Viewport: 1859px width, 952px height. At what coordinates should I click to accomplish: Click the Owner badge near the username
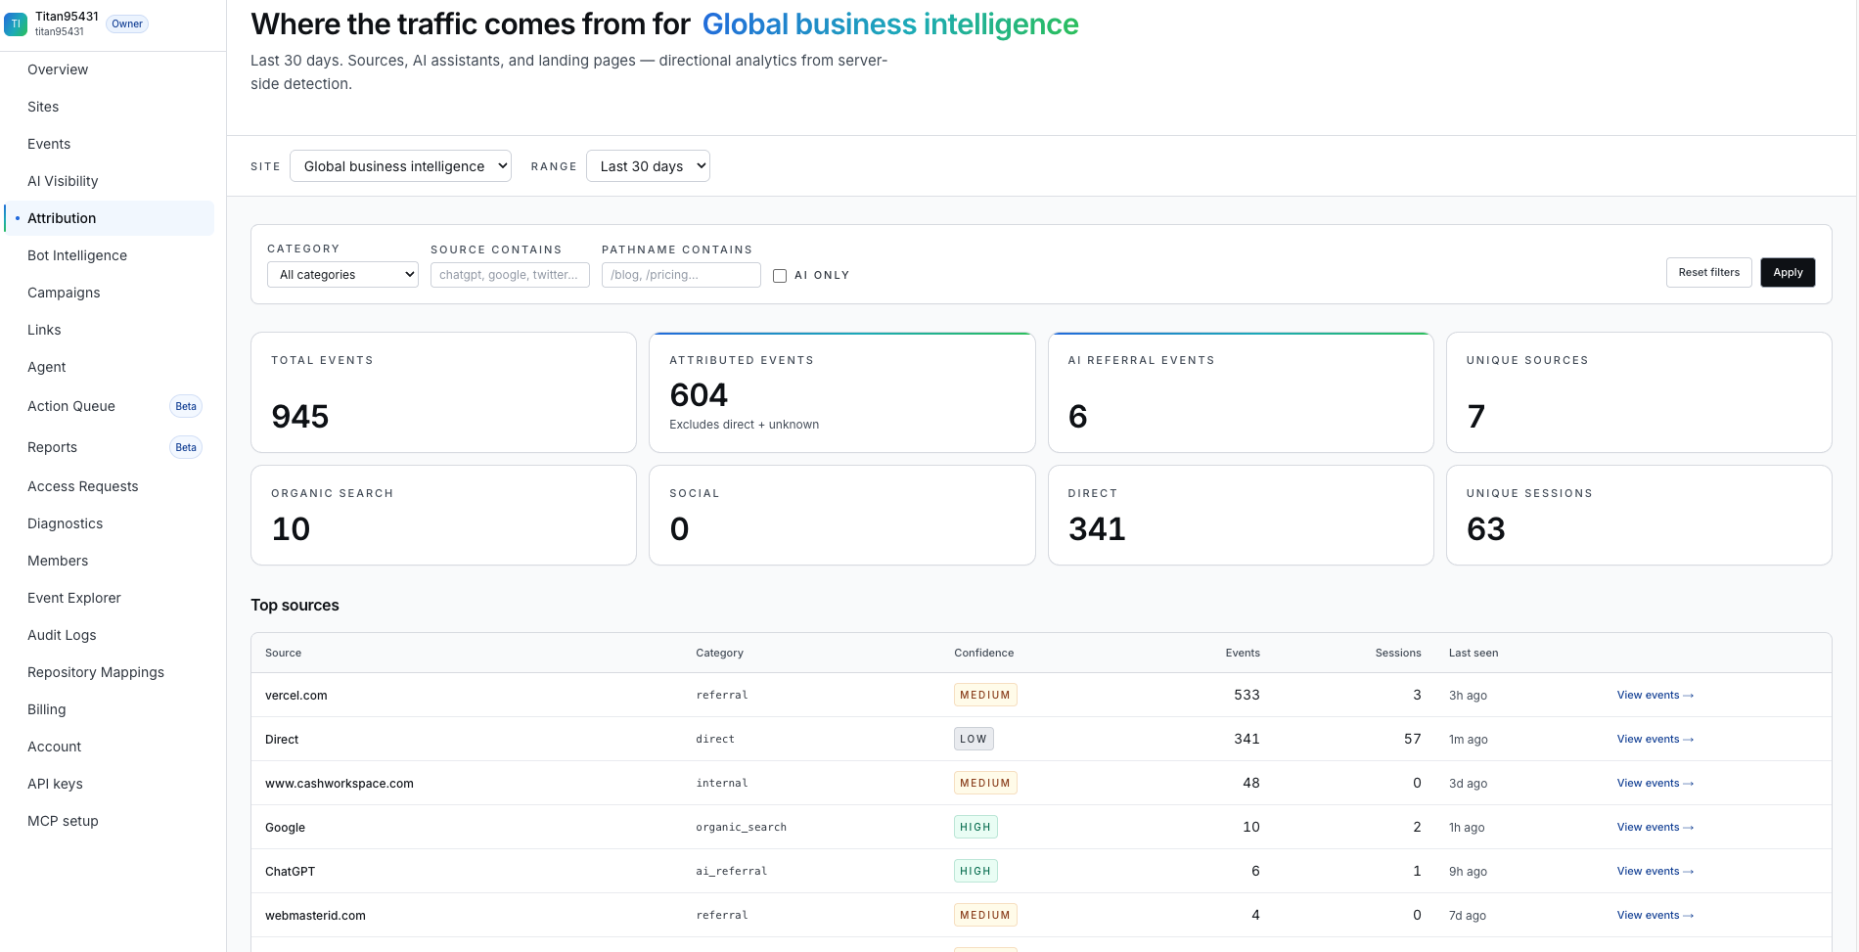[127, 23]
